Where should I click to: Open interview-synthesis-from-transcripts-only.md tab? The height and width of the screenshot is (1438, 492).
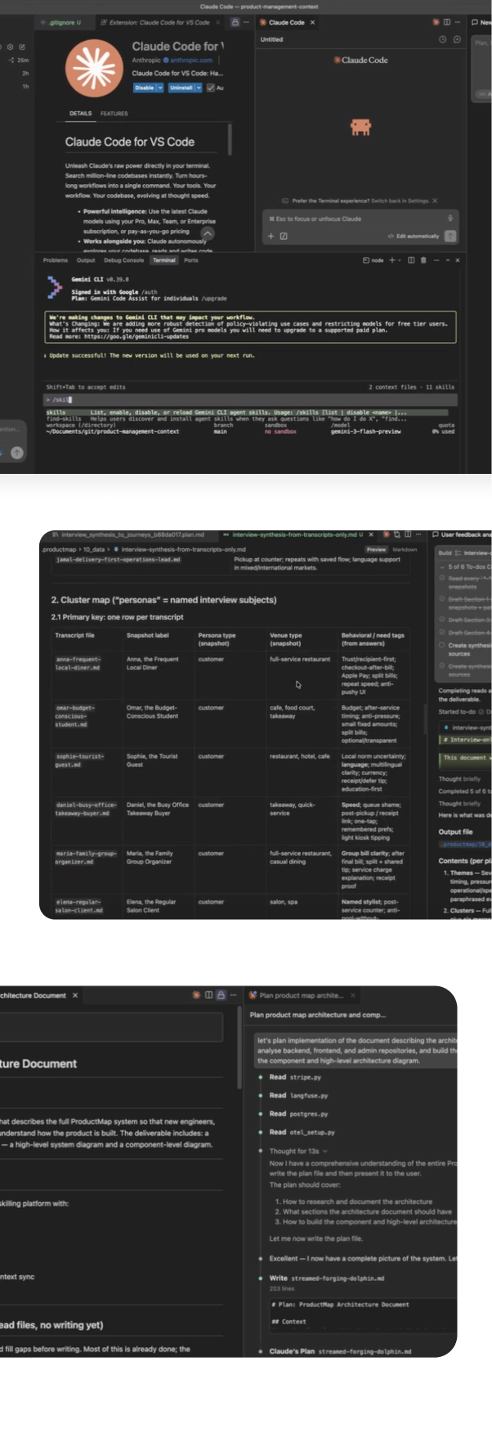(297, 534)
